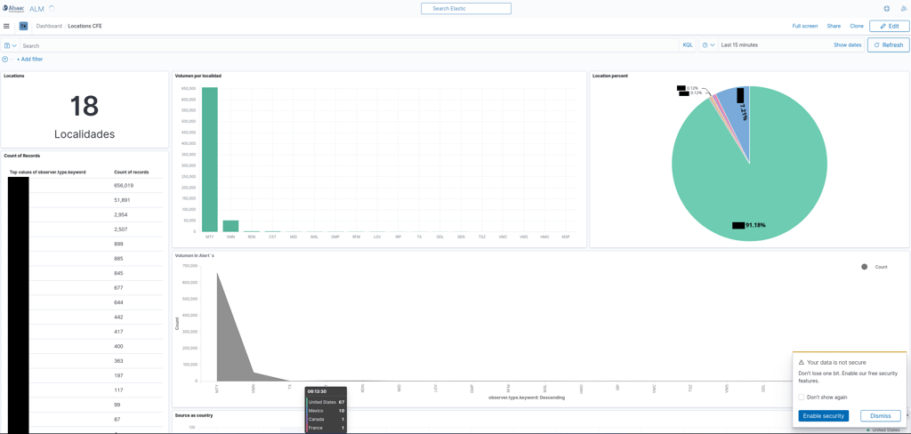Click the Source as country panel title
The height and width of the screenshot is (434, 911).
pos(194,415)
